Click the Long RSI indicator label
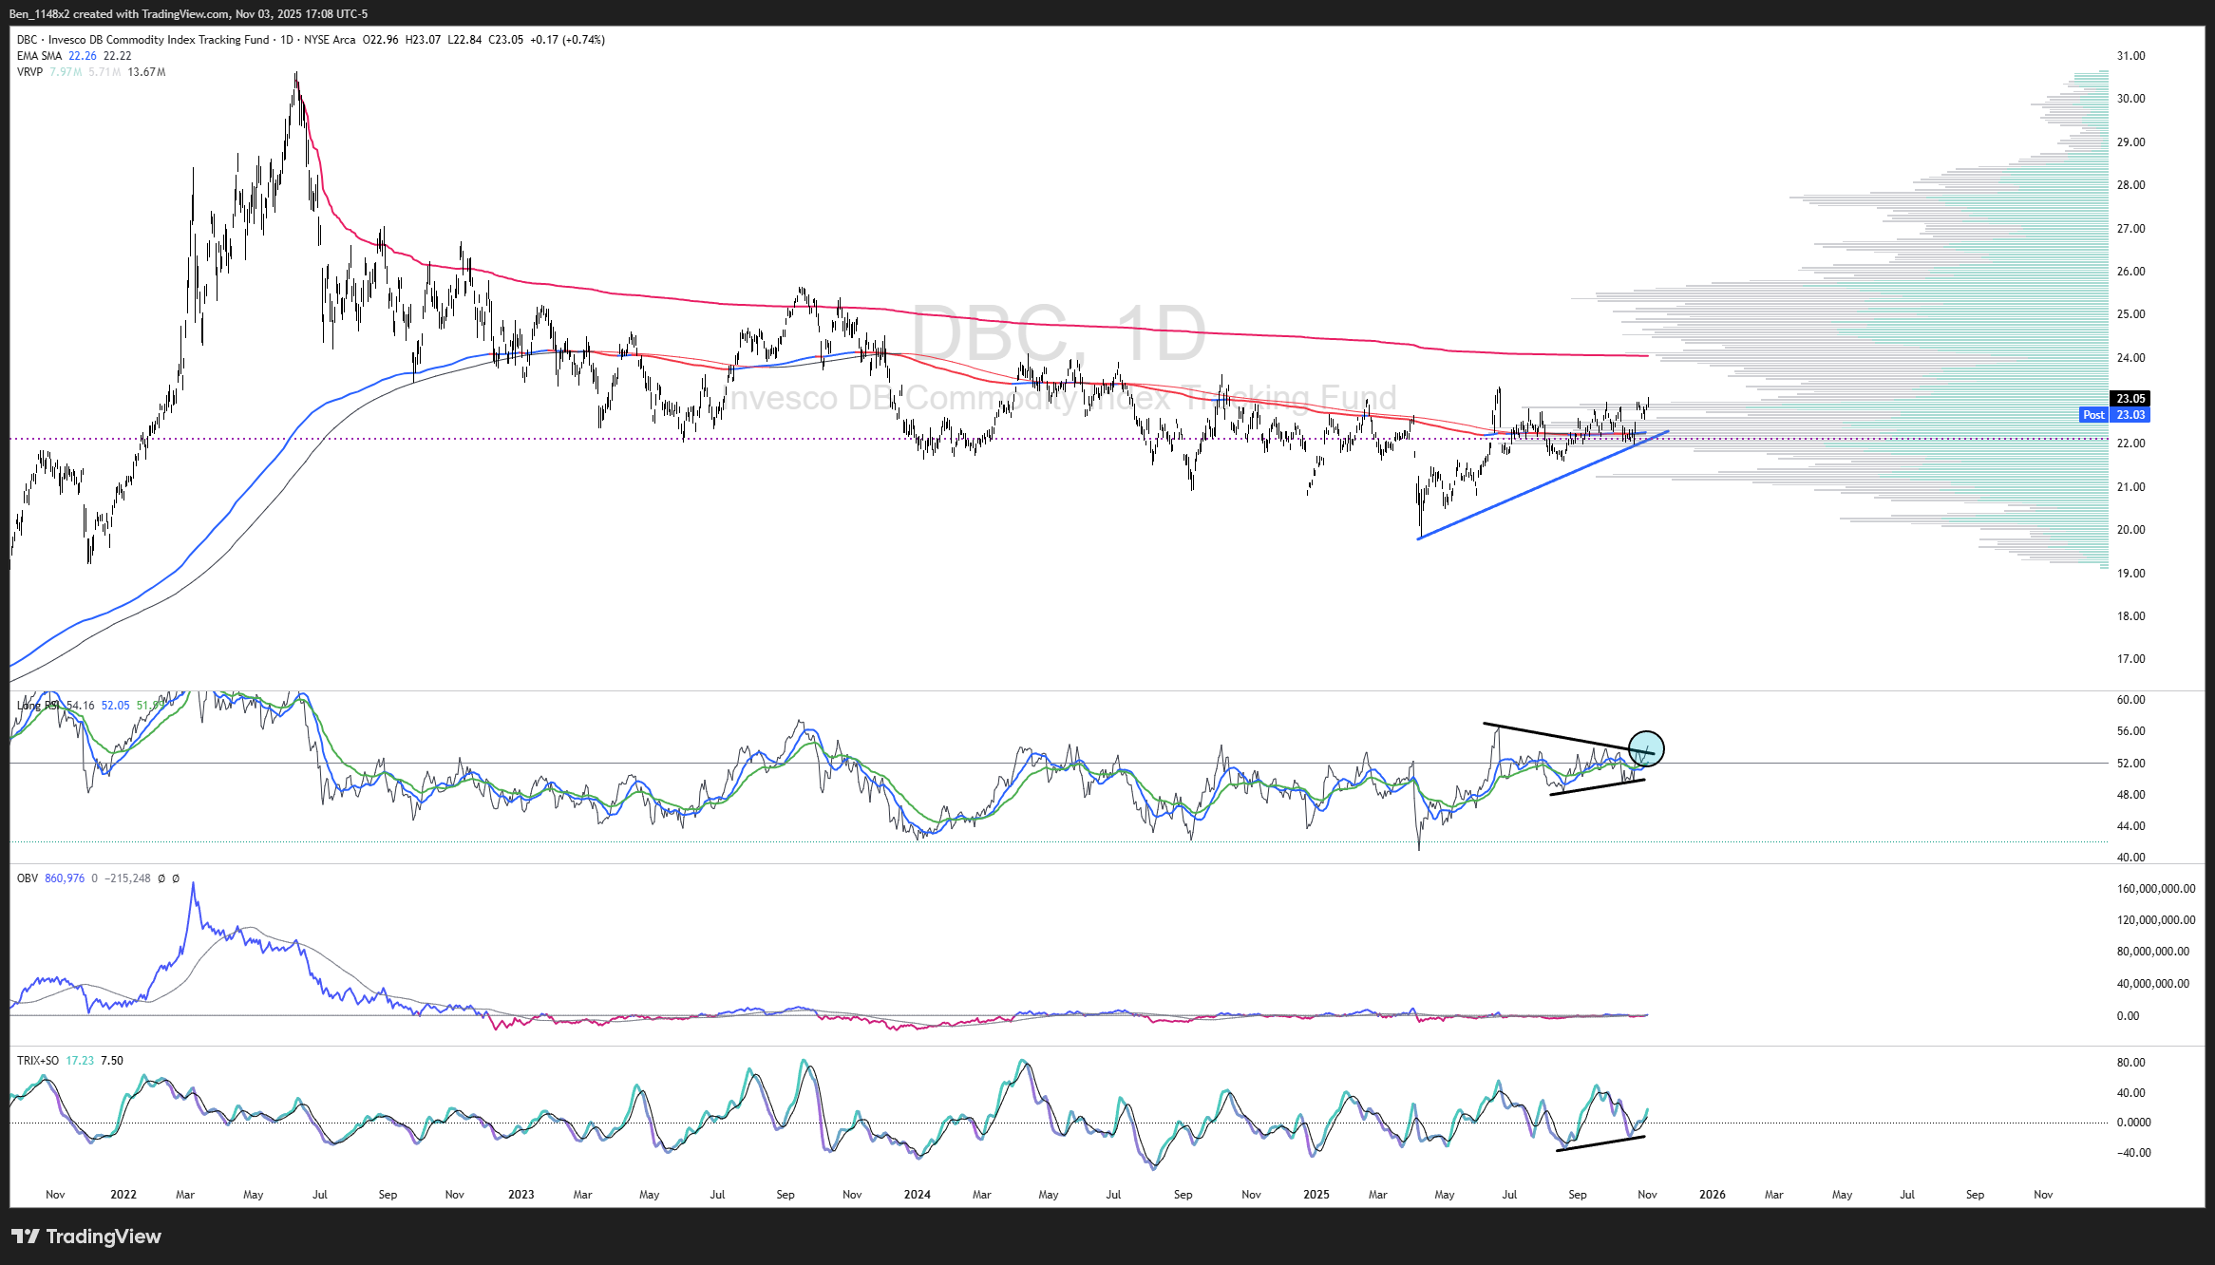 point(38,706)
